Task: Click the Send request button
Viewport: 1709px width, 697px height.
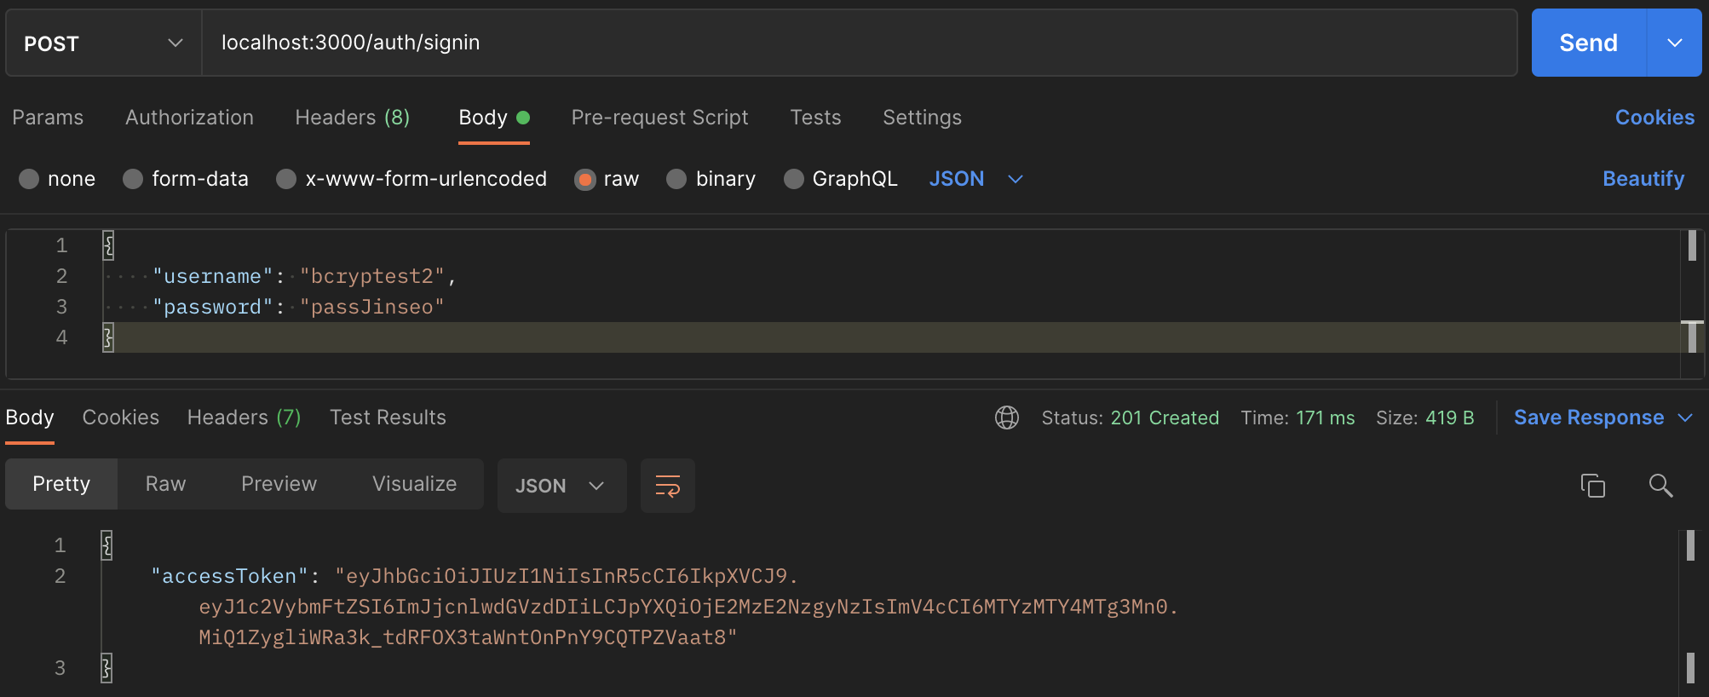Action: coord(1589,43)
